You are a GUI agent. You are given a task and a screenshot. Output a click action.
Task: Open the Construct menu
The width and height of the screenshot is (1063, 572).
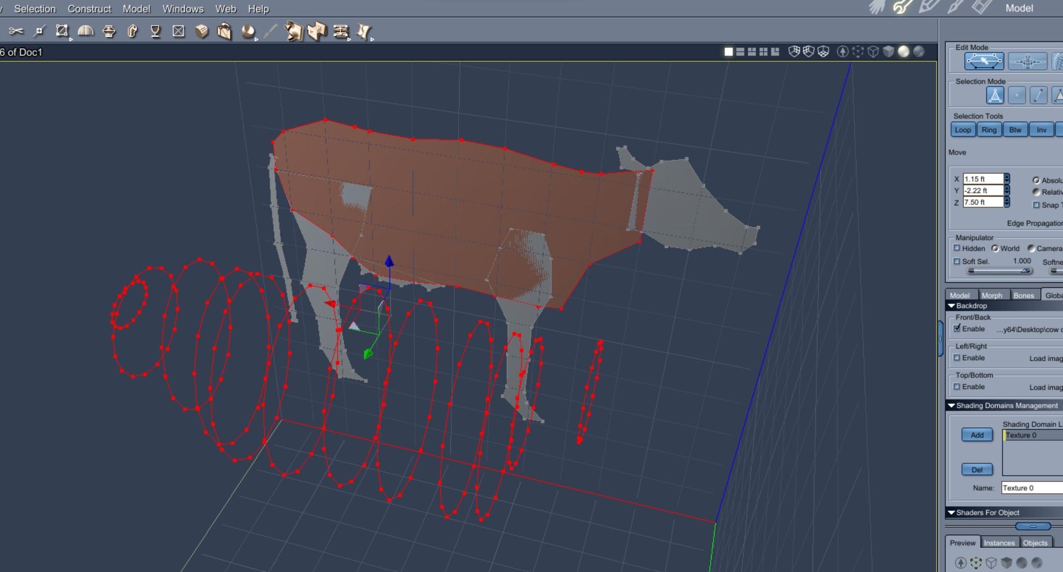pos(89,9)
